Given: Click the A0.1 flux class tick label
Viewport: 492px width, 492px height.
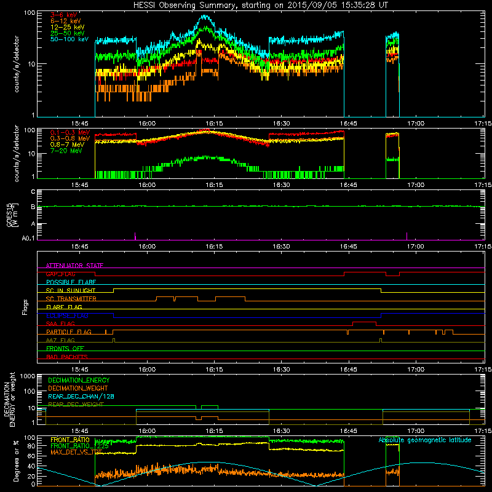Looking at the screenshot, I should [28, 238].
